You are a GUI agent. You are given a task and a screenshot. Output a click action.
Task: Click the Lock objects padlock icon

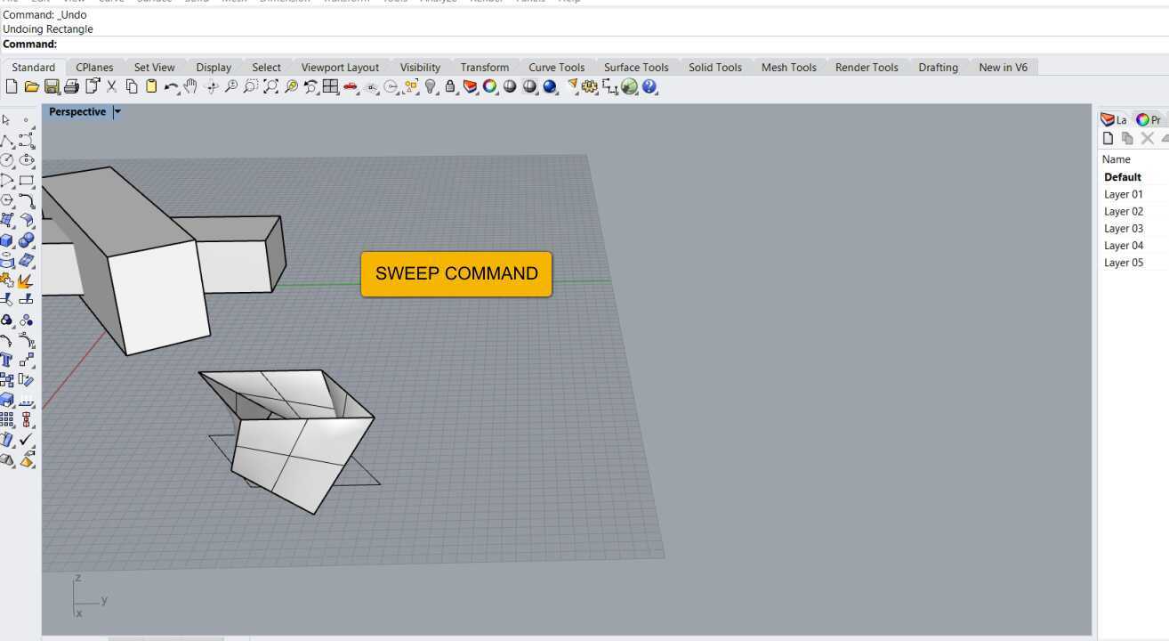coord(450,86)
